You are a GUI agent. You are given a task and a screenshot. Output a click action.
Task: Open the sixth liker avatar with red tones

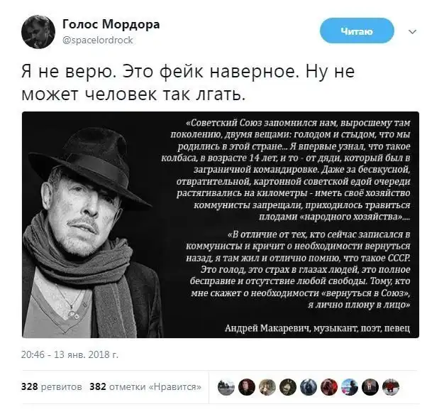[329, 387]
